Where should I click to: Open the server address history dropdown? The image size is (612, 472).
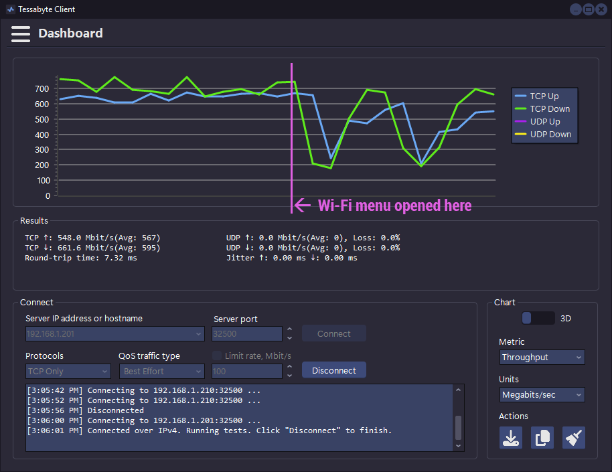point(198,333)
